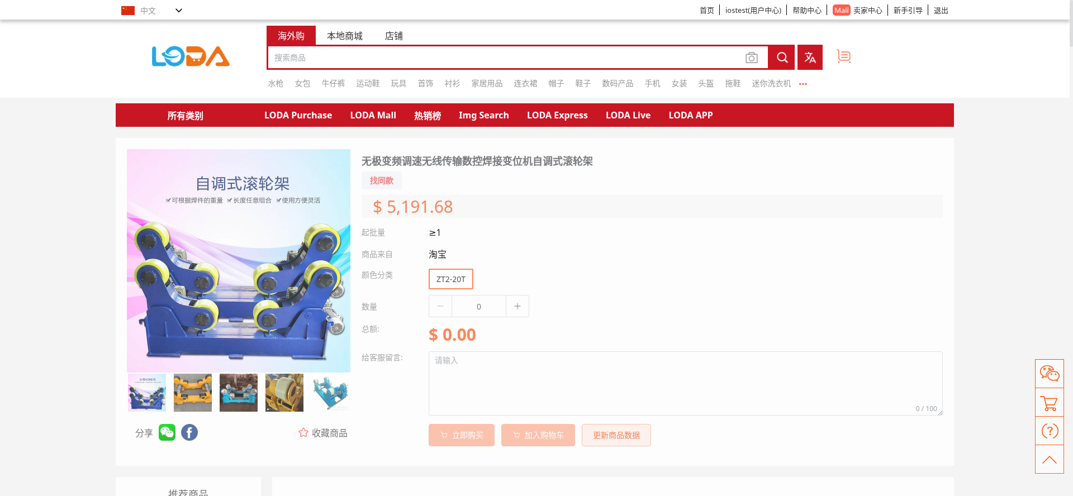Image resolution: width=1073 pixels, height=496 pixels.
Task: Favorite the product with the star icon
Action: click(303, 433)
